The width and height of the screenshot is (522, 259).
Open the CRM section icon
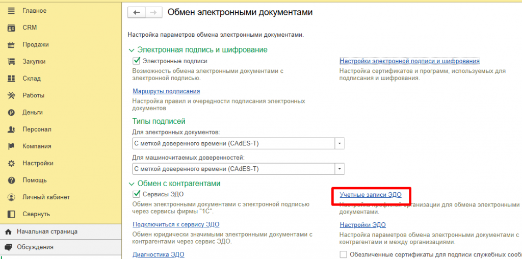(x=11, y=28)
